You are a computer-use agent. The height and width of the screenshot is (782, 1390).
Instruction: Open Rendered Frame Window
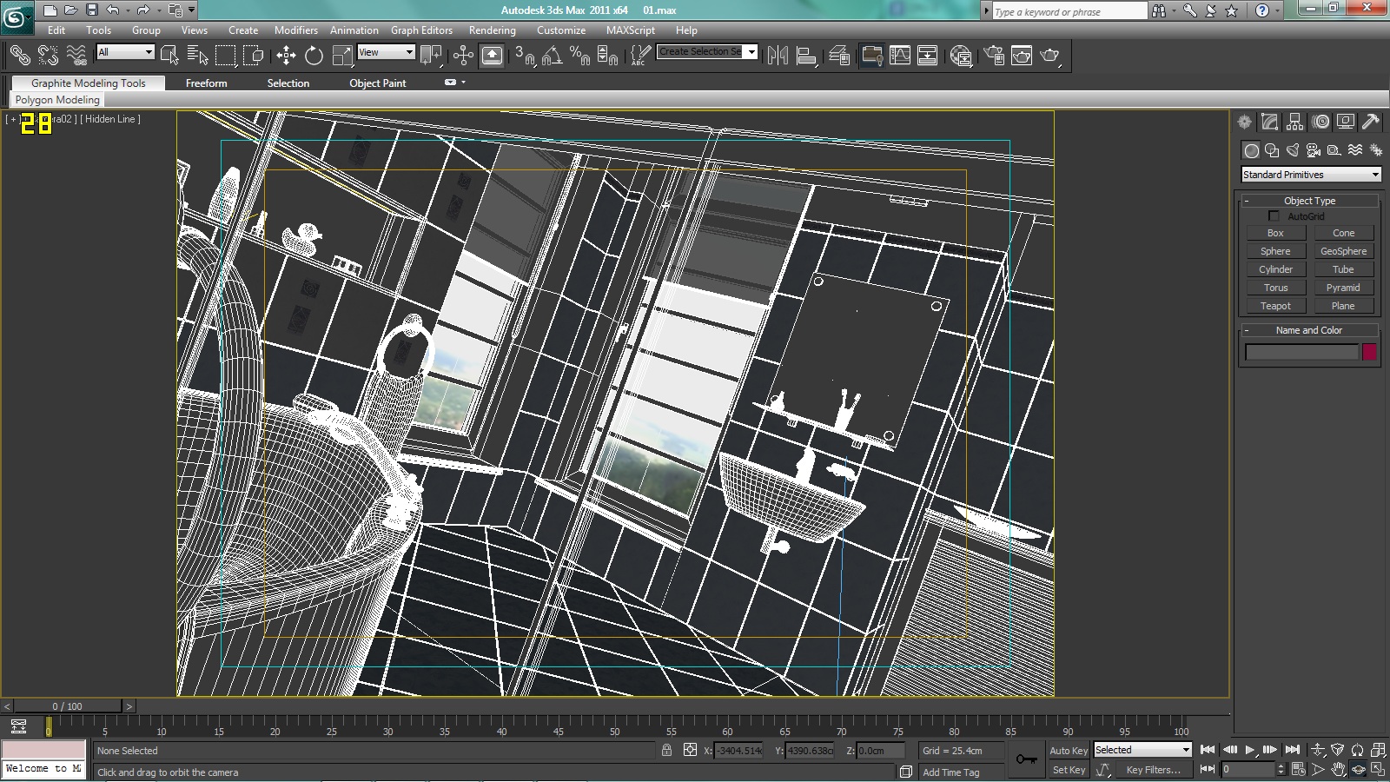(1022, 56)
